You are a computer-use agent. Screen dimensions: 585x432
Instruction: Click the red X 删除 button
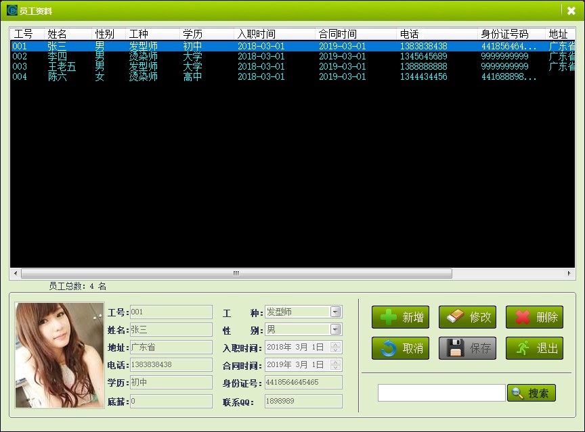(534, 317)
